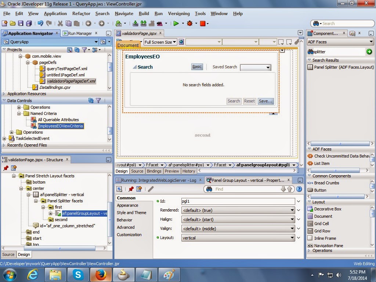Screen dimensions: 376x282
Task: Click the Id input field containing pgl1
Action: click(238, 201)
